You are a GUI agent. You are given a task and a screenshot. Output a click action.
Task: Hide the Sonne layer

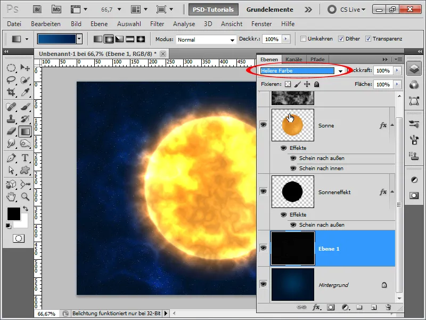coord(263,125)
